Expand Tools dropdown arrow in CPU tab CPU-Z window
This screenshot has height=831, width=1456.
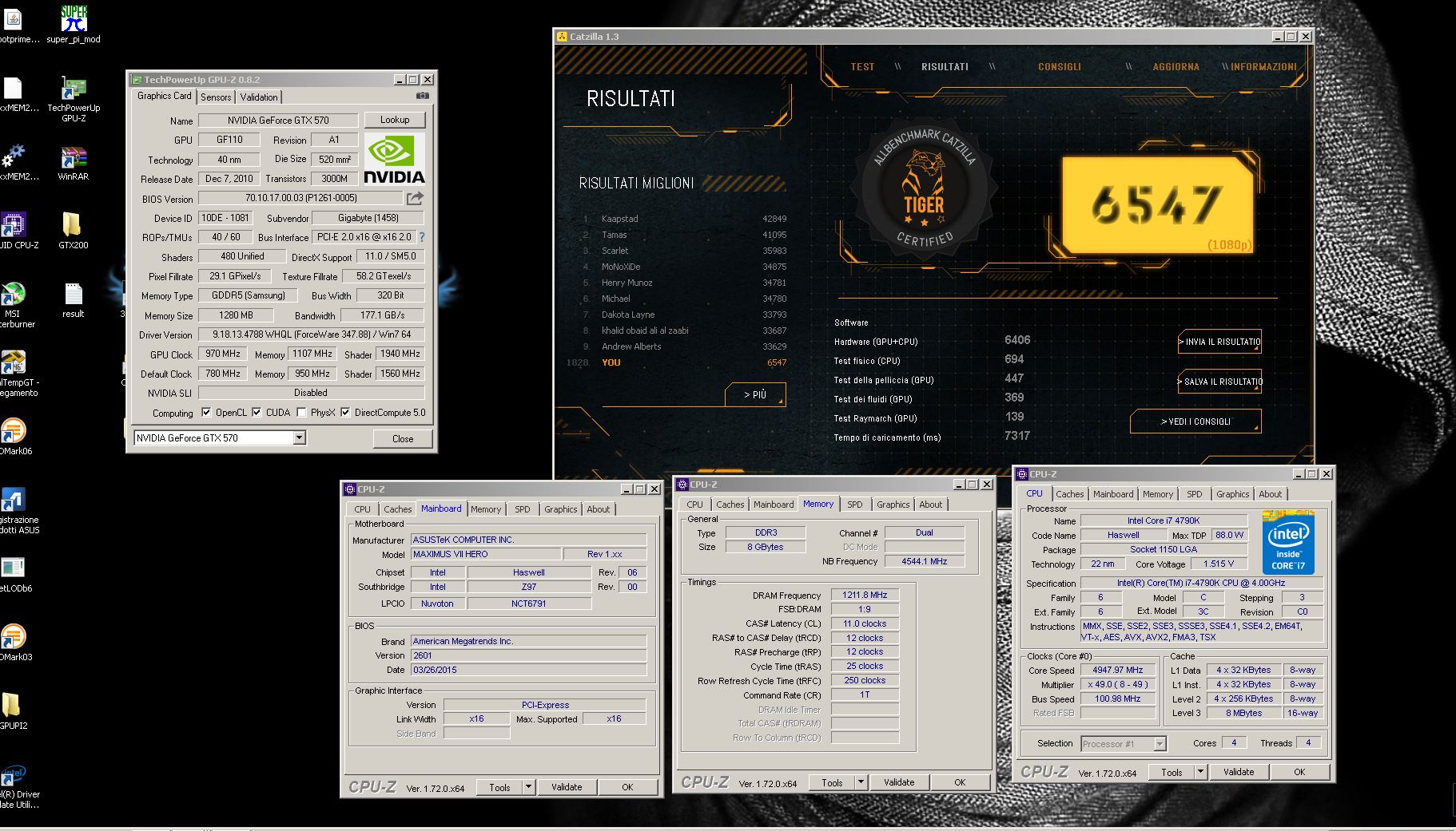point(1200,772)
